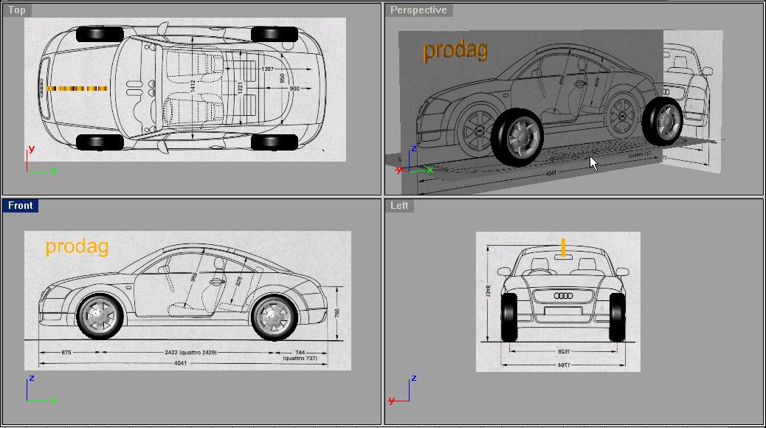Select the right-side tire in Left viewport
This screenshot has width=766, height=428.
click(617, 317)
